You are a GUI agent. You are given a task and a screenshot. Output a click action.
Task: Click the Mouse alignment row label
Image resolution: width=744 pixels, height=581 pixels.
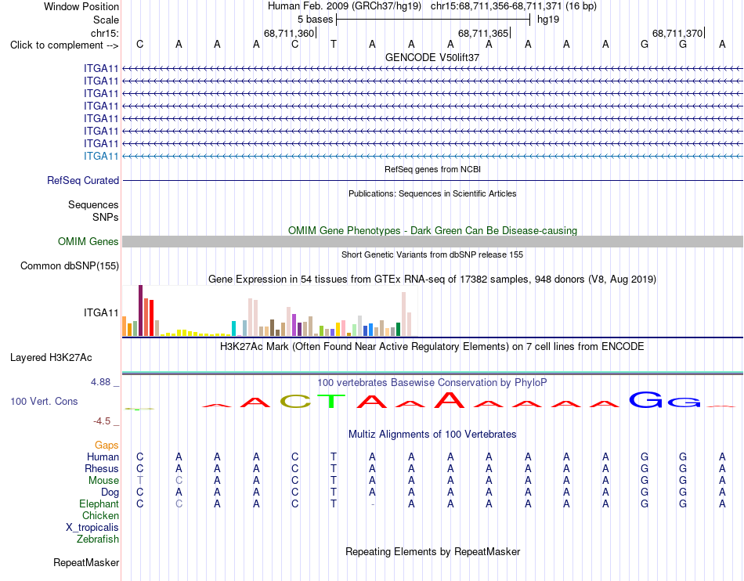103,481
